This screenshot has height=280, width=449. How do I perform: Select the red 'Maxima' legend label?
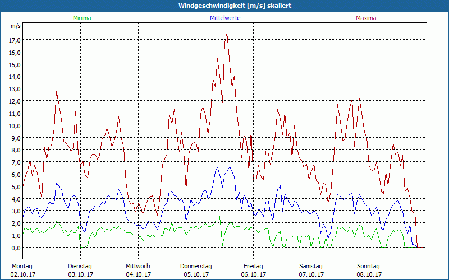point(366,18)
